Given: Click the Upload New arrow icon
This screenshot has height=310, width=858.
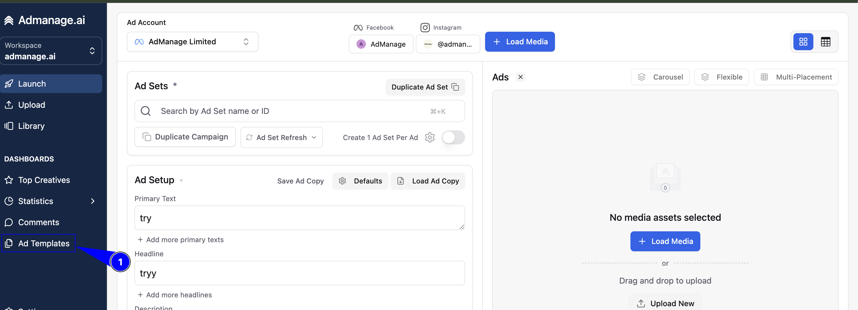Looking at the screenshot, I should click(x=641, y=303).
